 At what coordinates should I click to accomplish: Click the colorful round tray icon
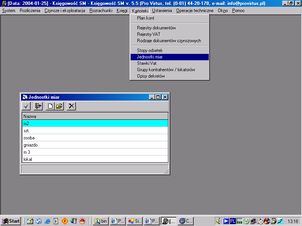(267, 221)
